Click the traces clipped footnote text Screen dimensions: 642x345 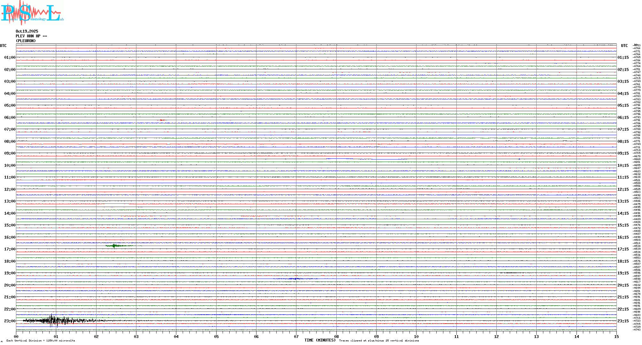pos(379,341)
